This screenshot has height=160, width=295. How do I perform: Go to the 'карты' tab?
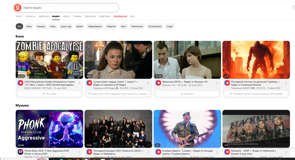pos(66,16)
